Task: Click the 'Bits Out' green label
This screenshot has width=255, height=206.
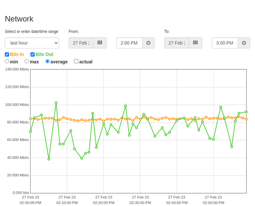Action: click(x=44, y=54)
